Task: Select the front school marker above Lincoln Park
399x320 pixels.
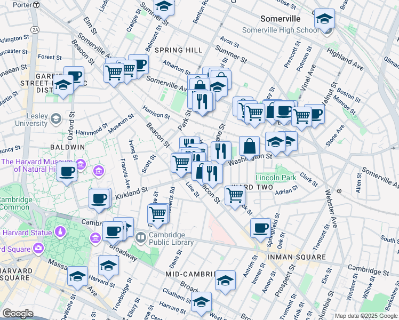Action: coord(275,142)
